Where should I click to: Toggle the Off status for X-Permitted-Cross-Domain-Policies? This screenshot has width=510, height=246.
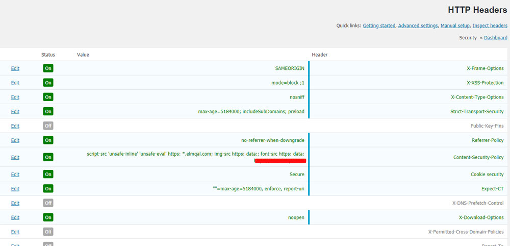(48, 232)
